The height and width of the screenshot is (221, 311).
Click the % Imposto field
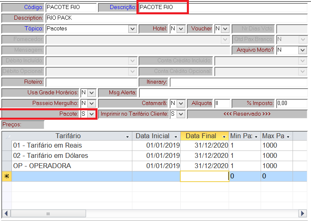291,103
